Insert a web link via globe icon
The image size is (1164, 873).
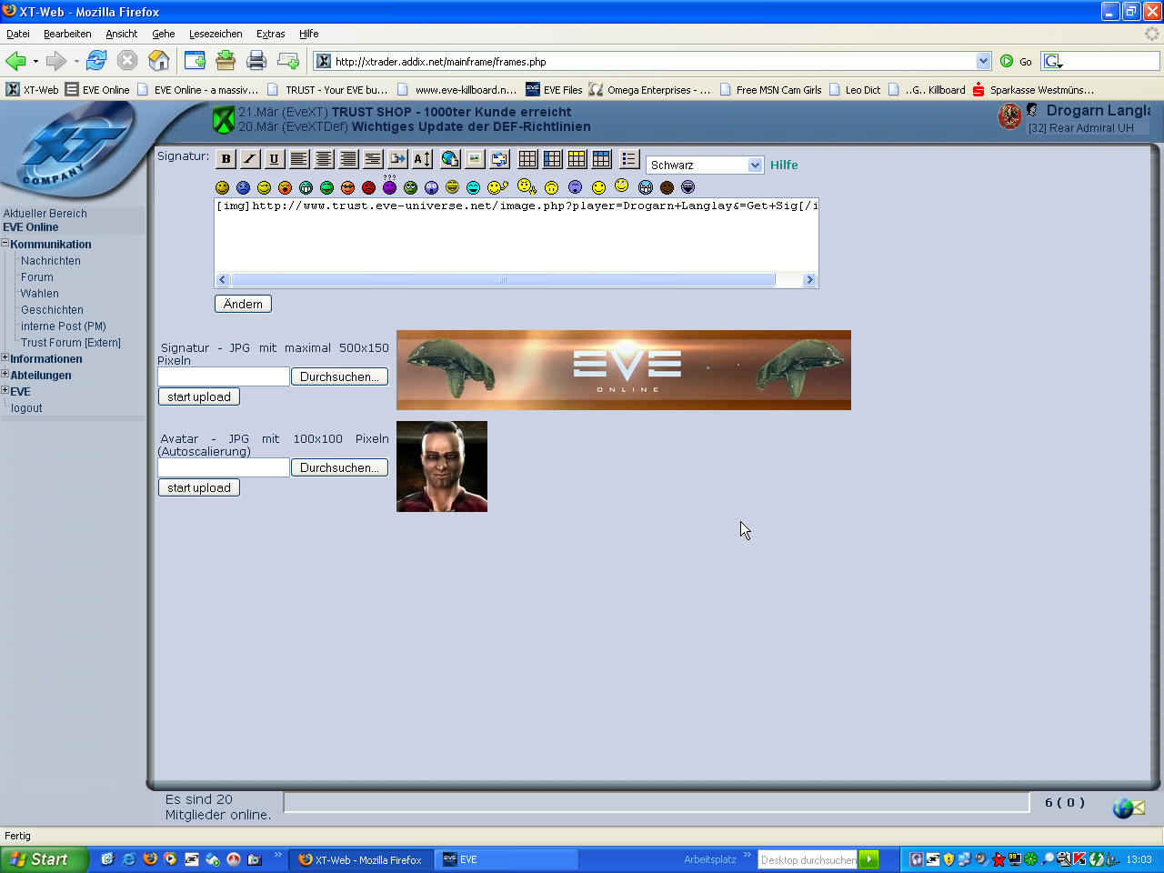pos(450,159)
